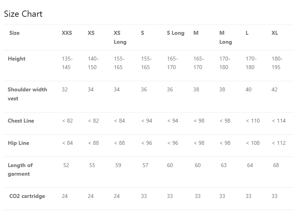This screenshot has height=219, width=302.
Task: Click the M Long column header
Action: coord(225,37)
